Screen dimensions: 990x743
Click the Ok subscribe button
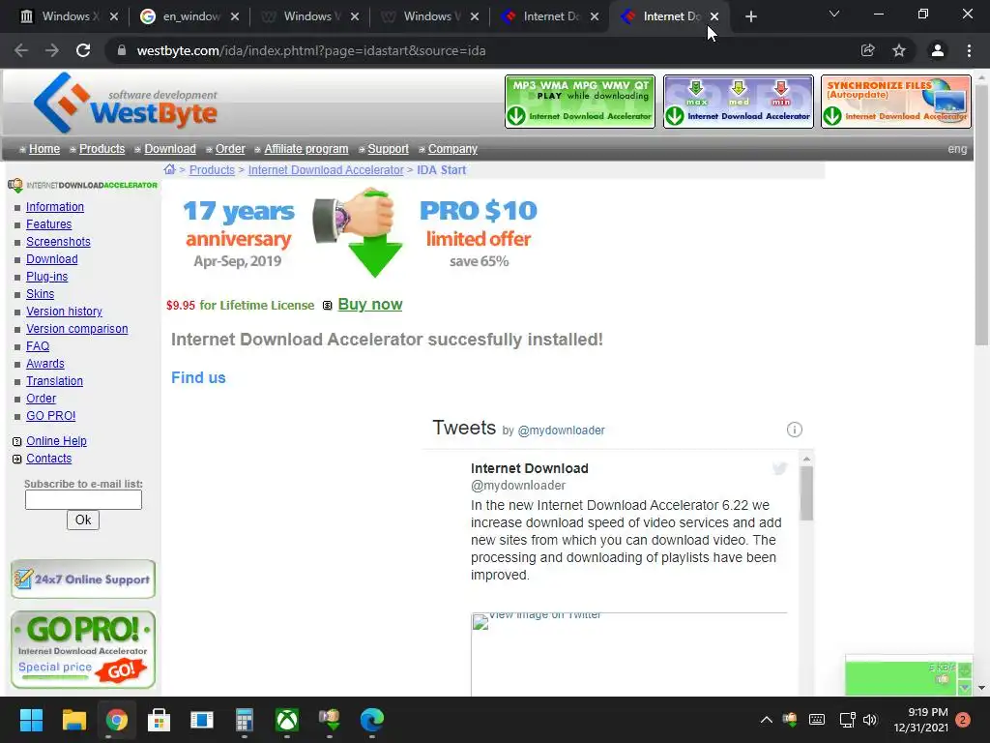[83, 520]
